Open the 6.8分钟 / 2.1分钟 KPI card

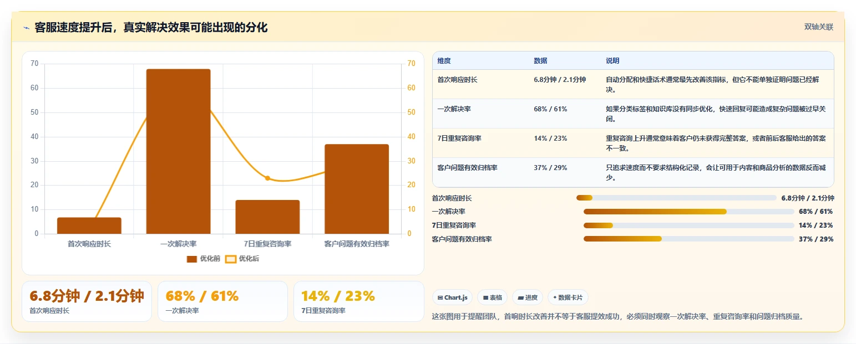point(87,301)
